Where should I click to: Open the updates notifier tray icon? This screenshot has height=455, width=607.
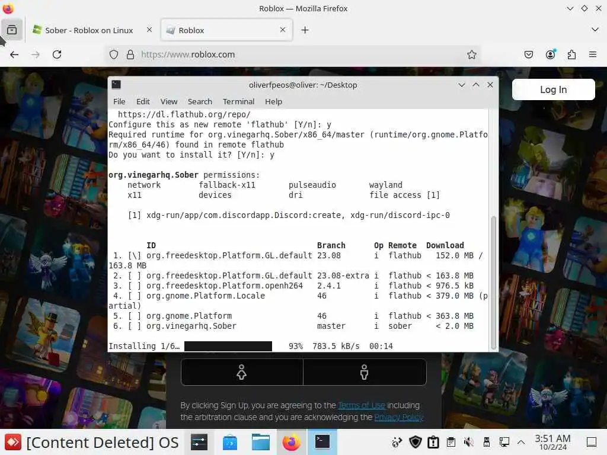pyautogui.click(x=397, y=442)
